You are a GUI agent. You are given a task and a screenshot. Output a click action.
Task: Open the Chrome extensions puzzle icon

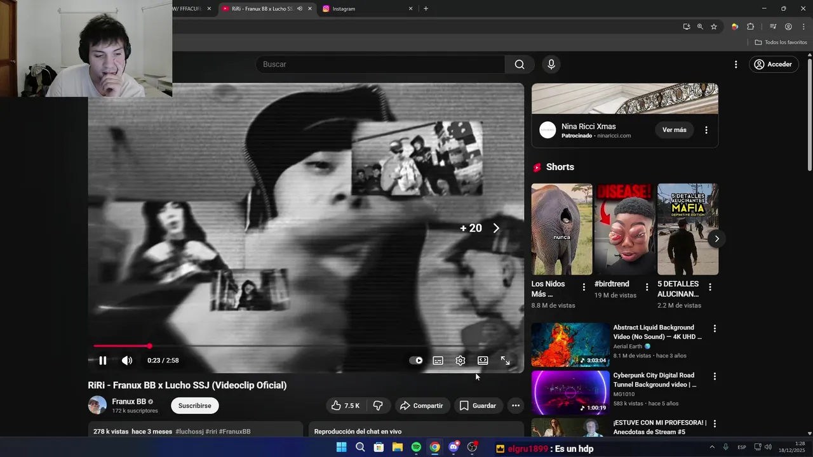point(751,27)
